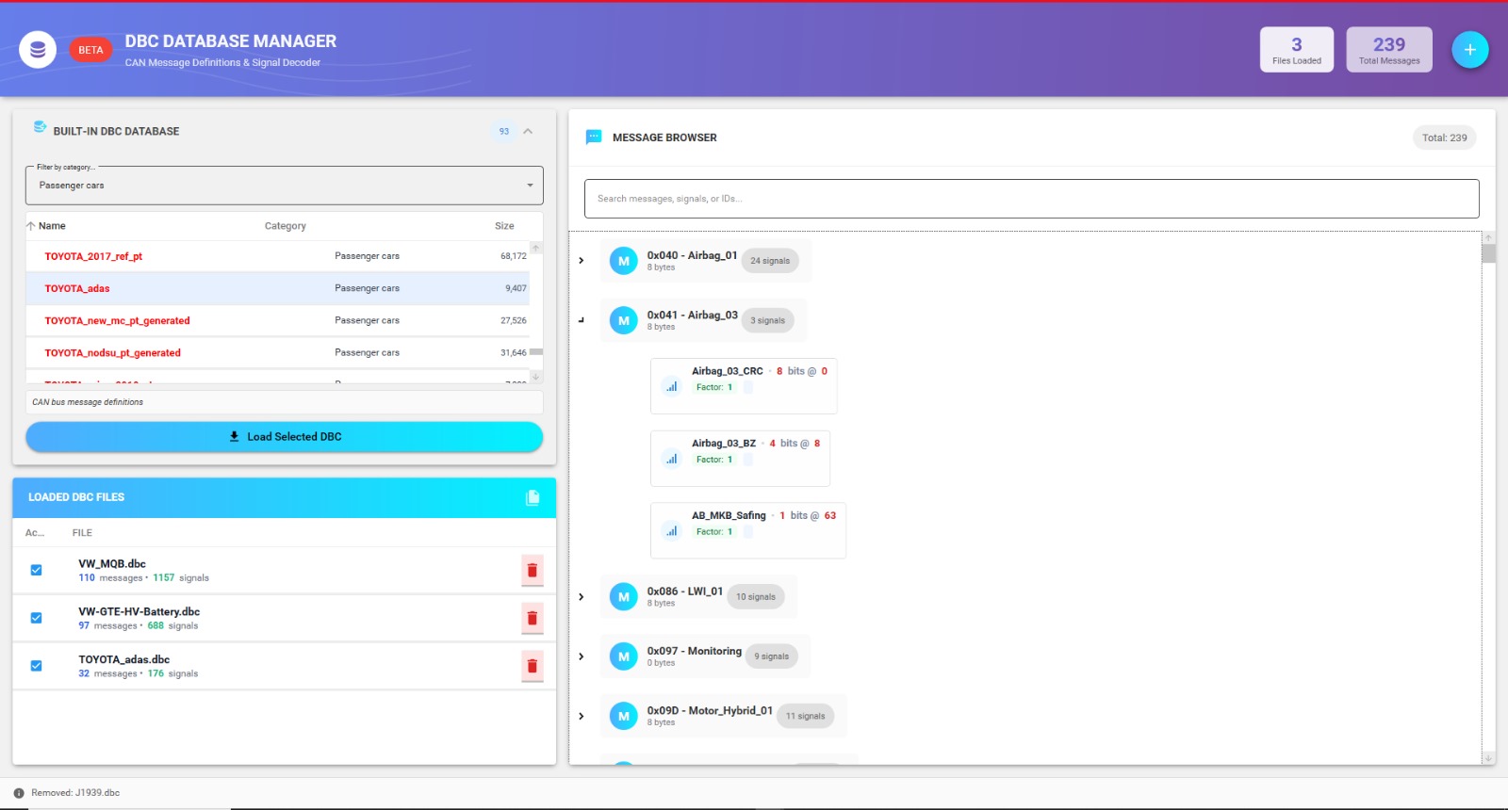Disable the TOYOTA_adas.dbc checkbox

(36, 666)
